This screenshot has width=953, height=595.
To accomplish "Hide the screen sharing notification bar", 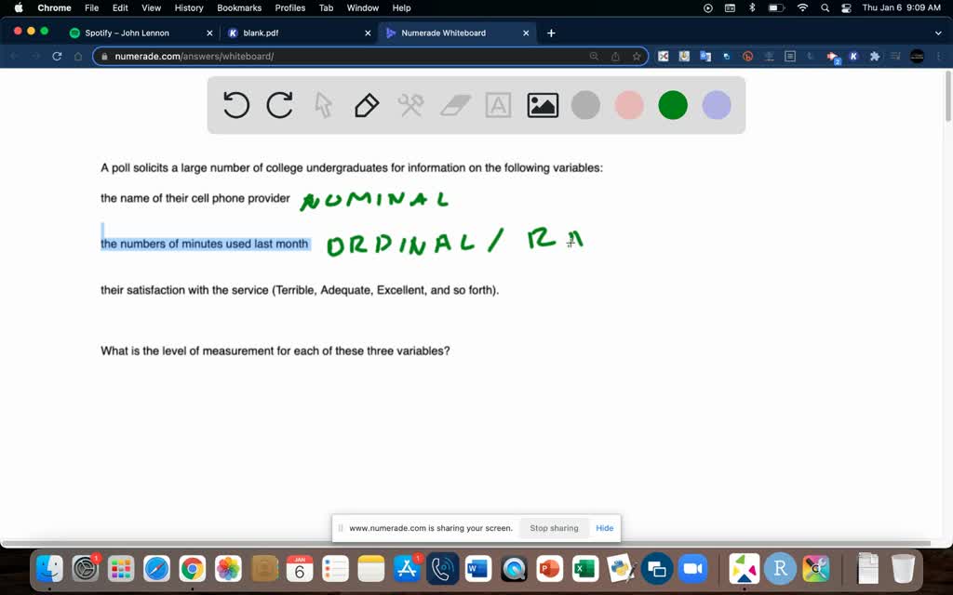I will [x=604, y=527].
